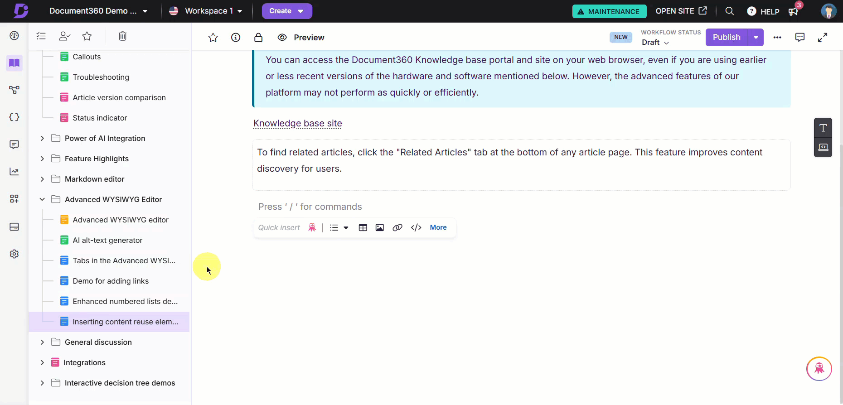This screenshot has height=405, width=843.
Task: Click the Preview button
Action: coord(301,38)
